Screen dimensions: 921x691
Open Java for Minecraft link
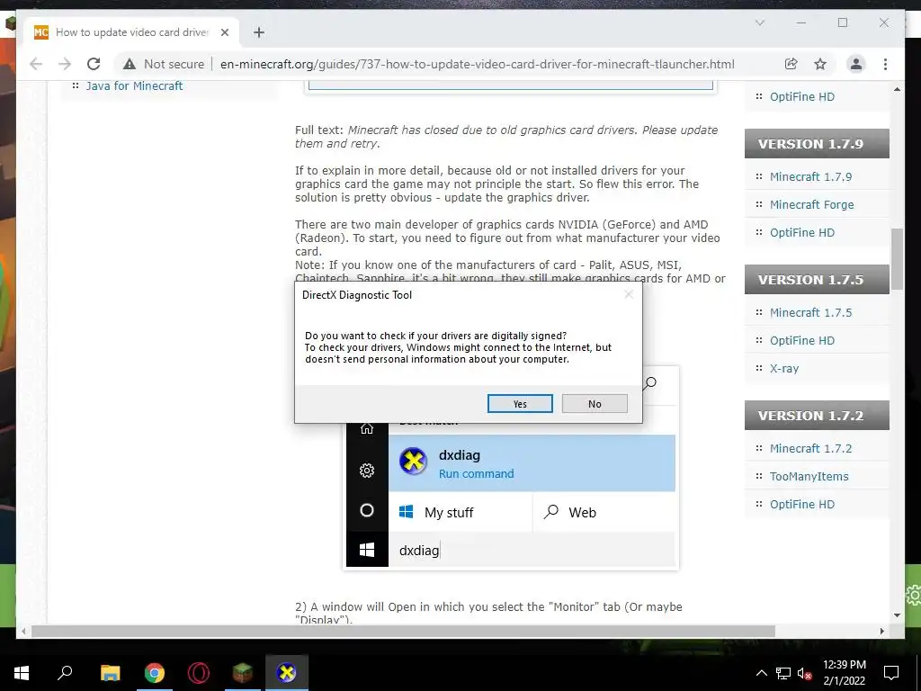(x=134, y=85)
